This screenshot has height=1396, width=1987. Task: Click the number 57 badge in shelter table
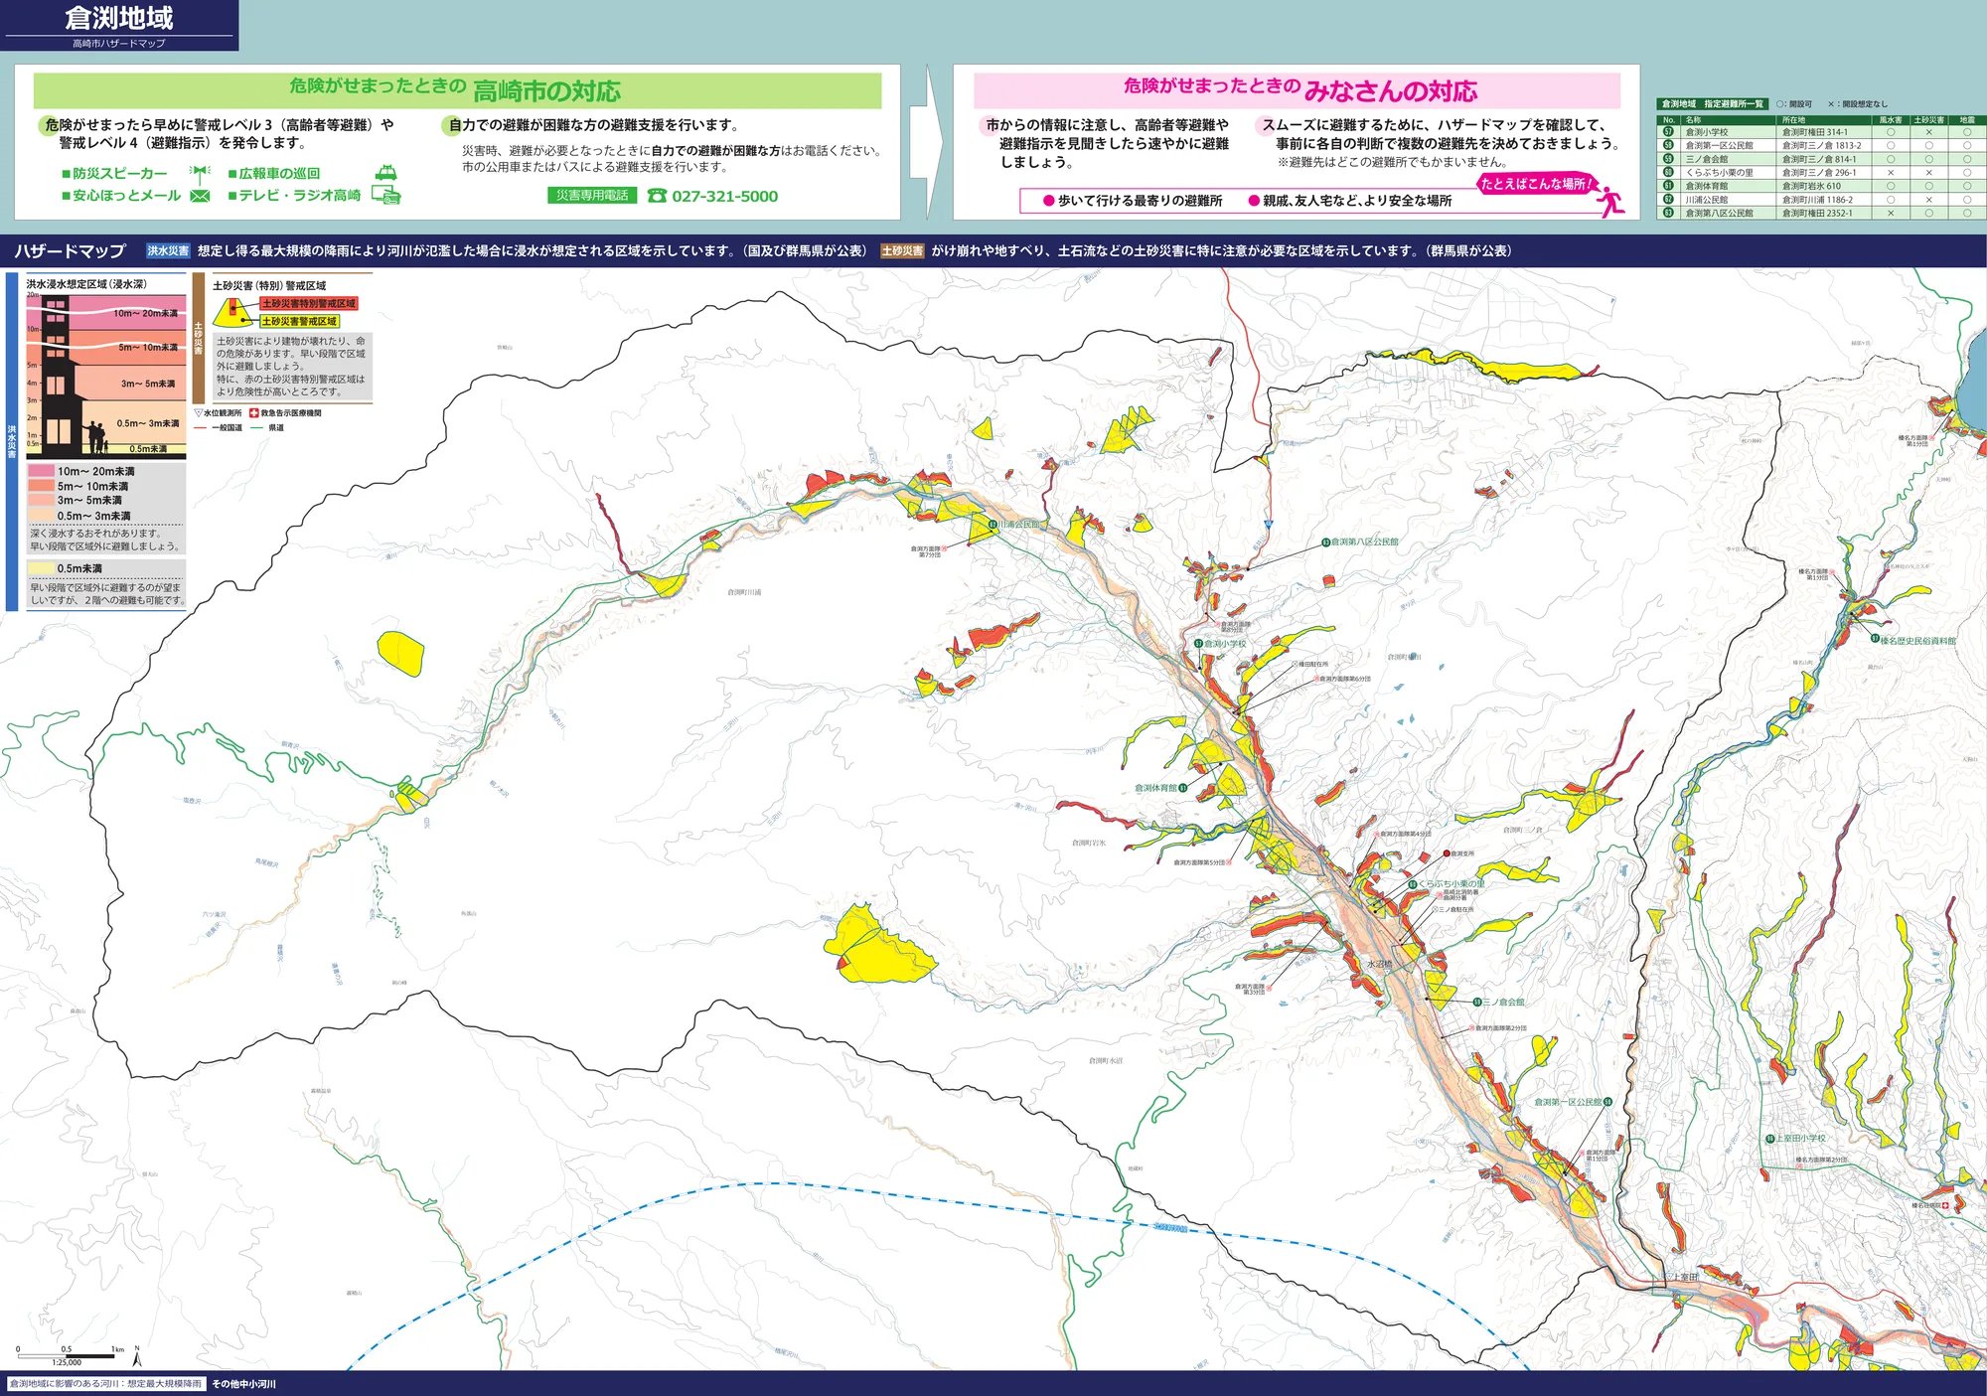tap(1668, 132)
